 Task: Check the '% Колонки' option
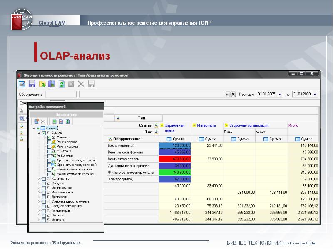(50, 155)
